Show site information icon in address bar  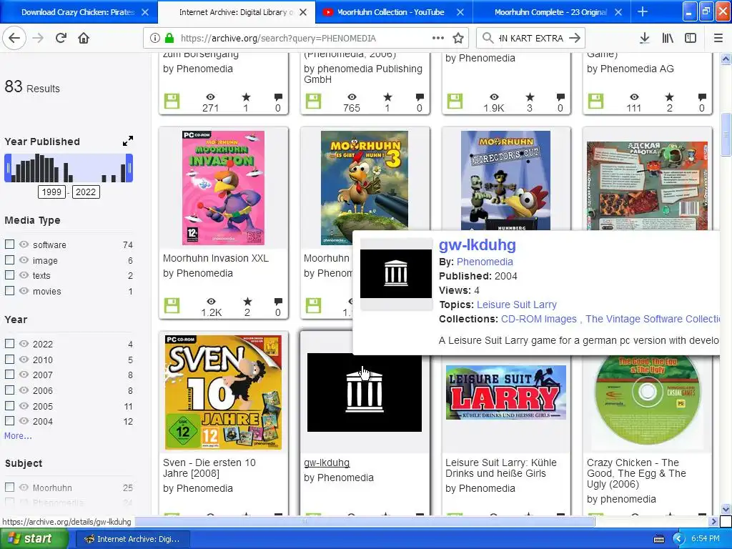click(x=154, y=39)
